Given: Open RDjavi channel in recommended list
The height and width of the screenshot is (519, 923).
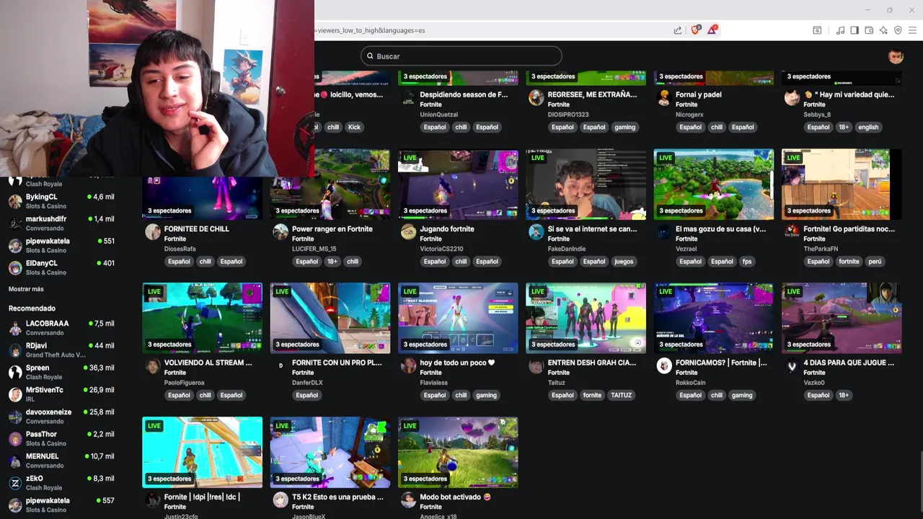Looking at the screenshot, I should click(x=61, y=350).
